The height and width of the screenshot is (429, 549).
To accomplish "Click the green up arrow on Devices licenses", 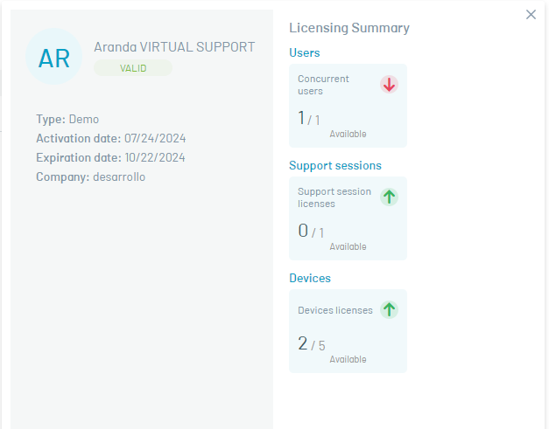I will point(389,309).
